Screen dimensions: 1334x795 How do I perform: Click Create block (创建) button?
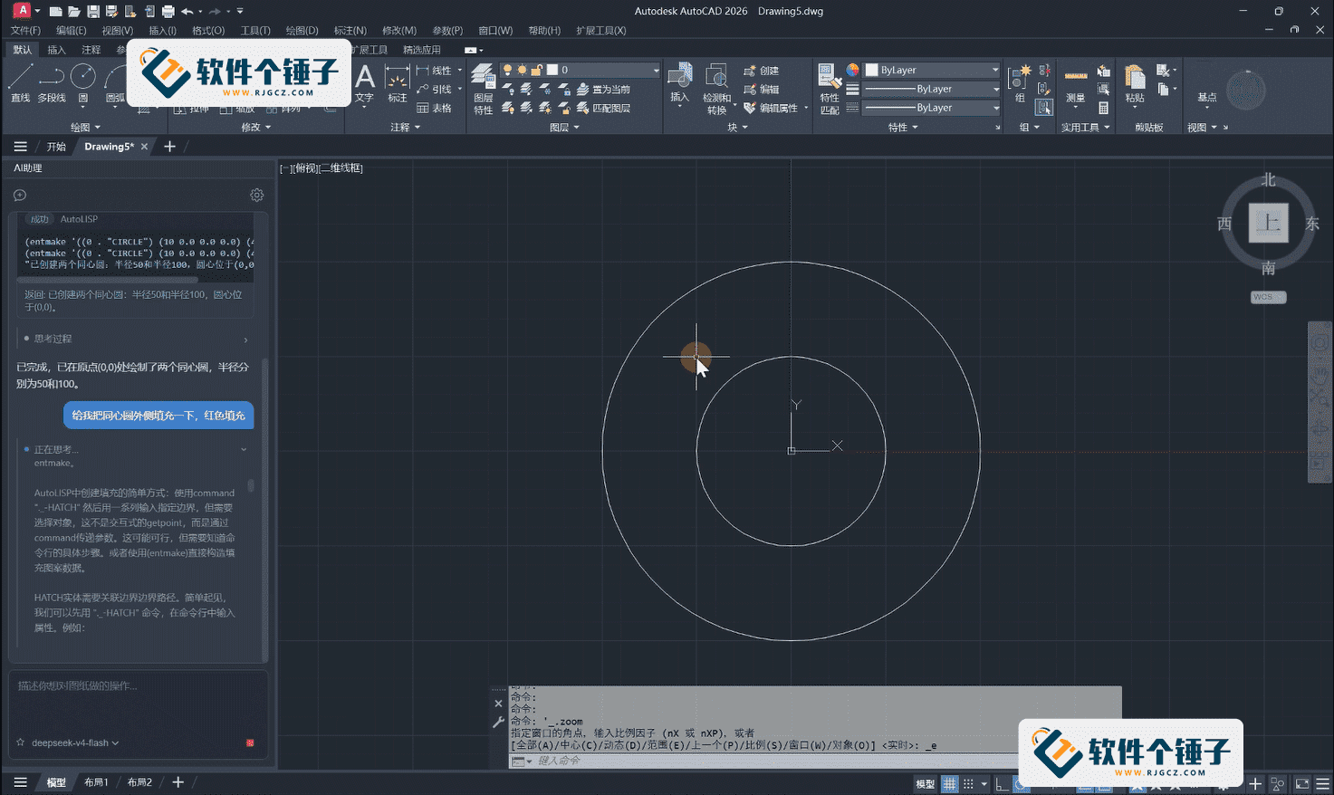coord(761,71)
